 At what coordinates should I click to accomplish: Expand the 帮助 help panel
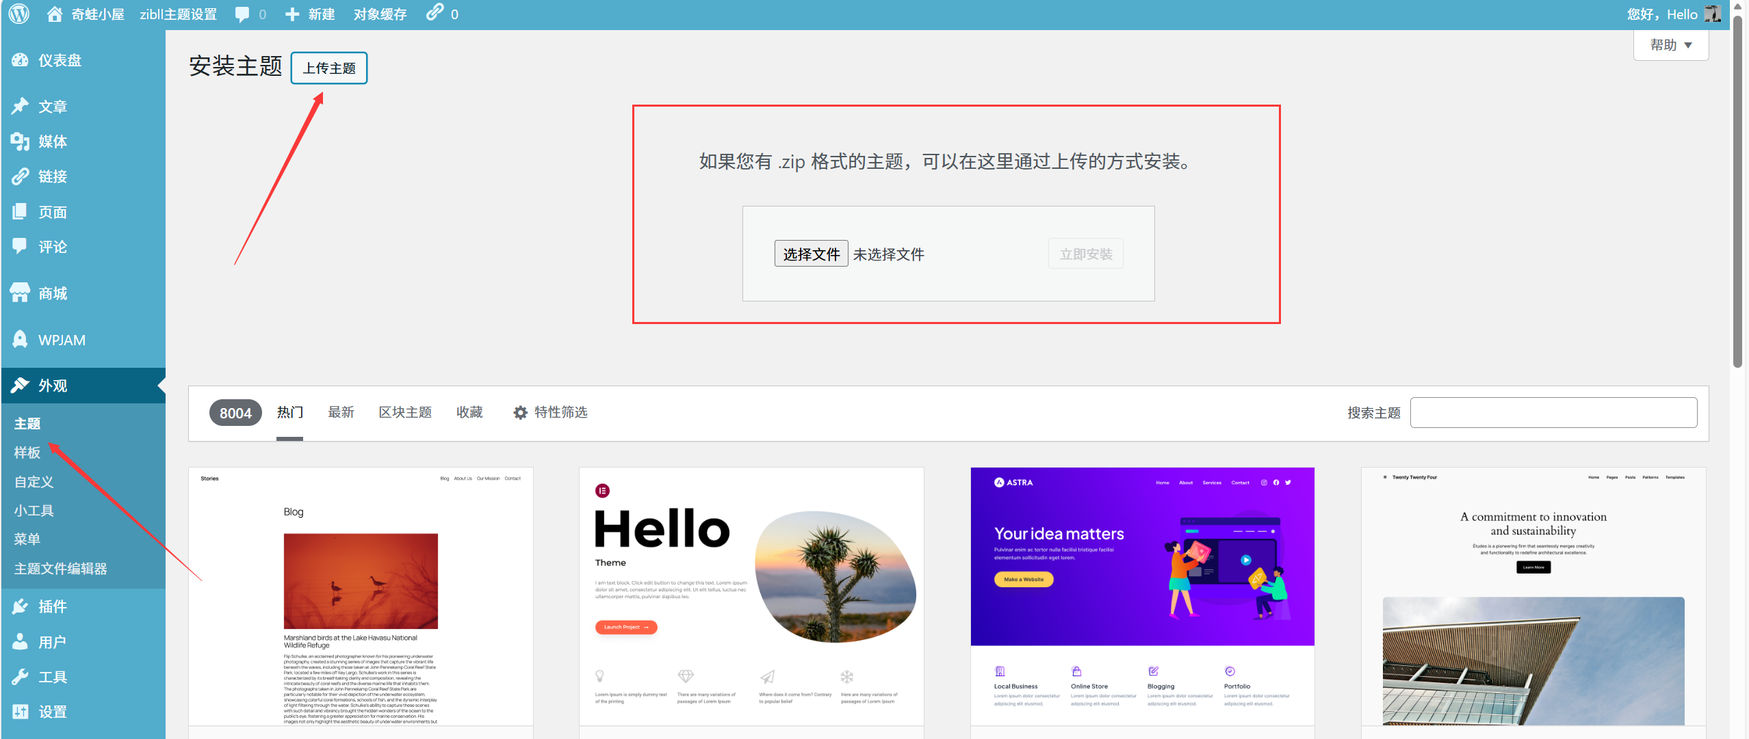[1670, 44]
